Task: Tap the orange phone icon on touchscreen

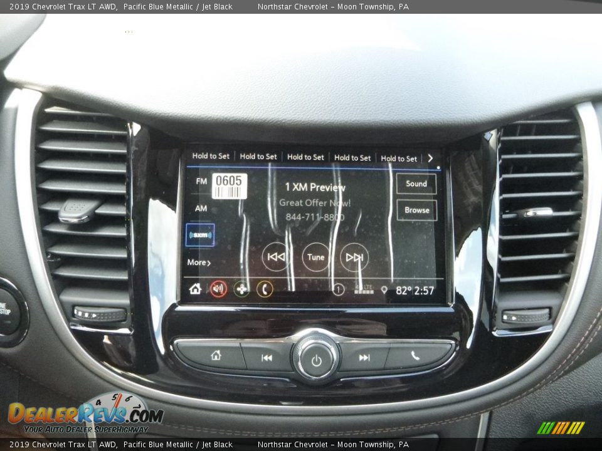Action: pos(265,289)
